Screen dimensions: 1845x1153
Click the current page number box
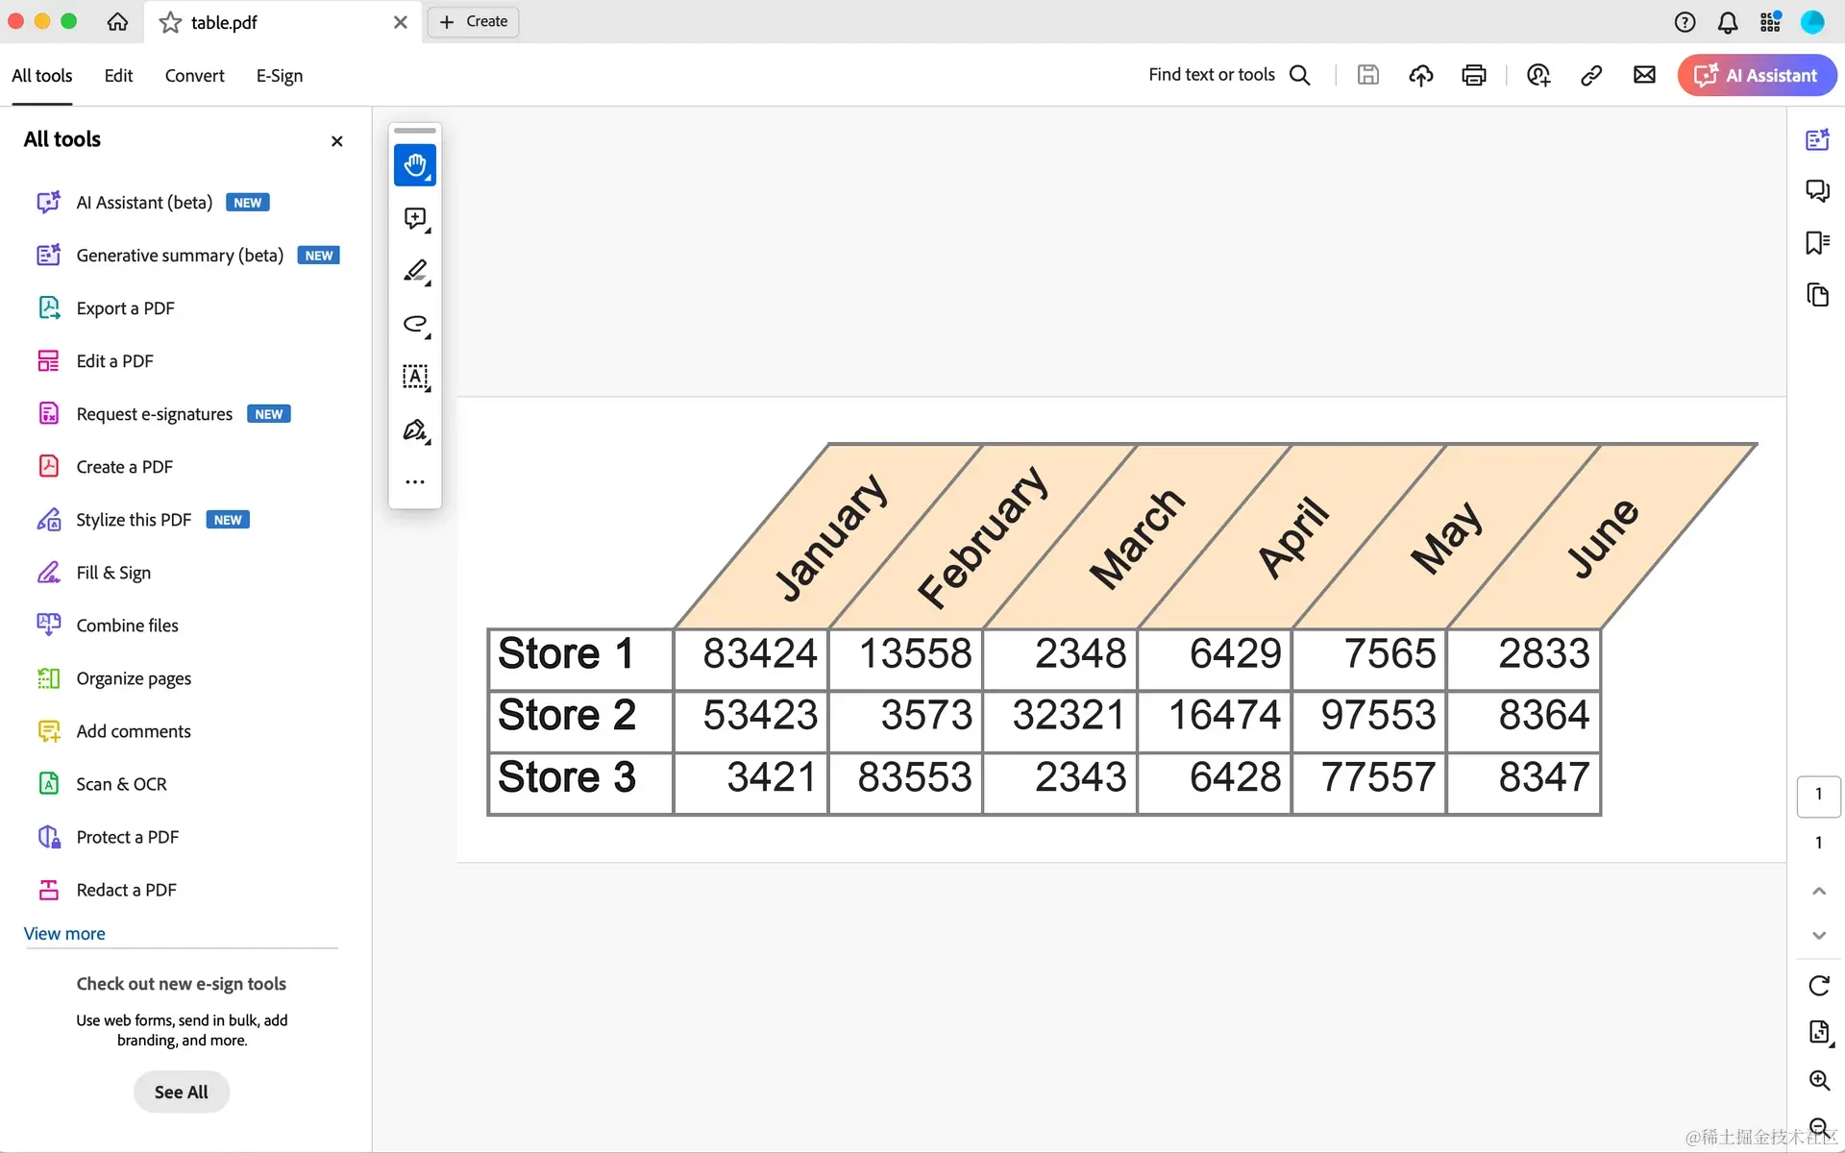tap(1818, 795)
